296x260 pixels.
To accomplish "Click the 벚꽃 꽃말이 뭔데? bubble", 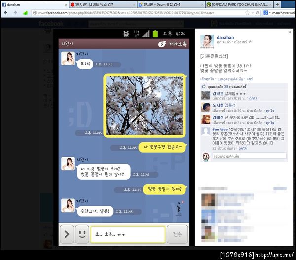I will (165, 189).
